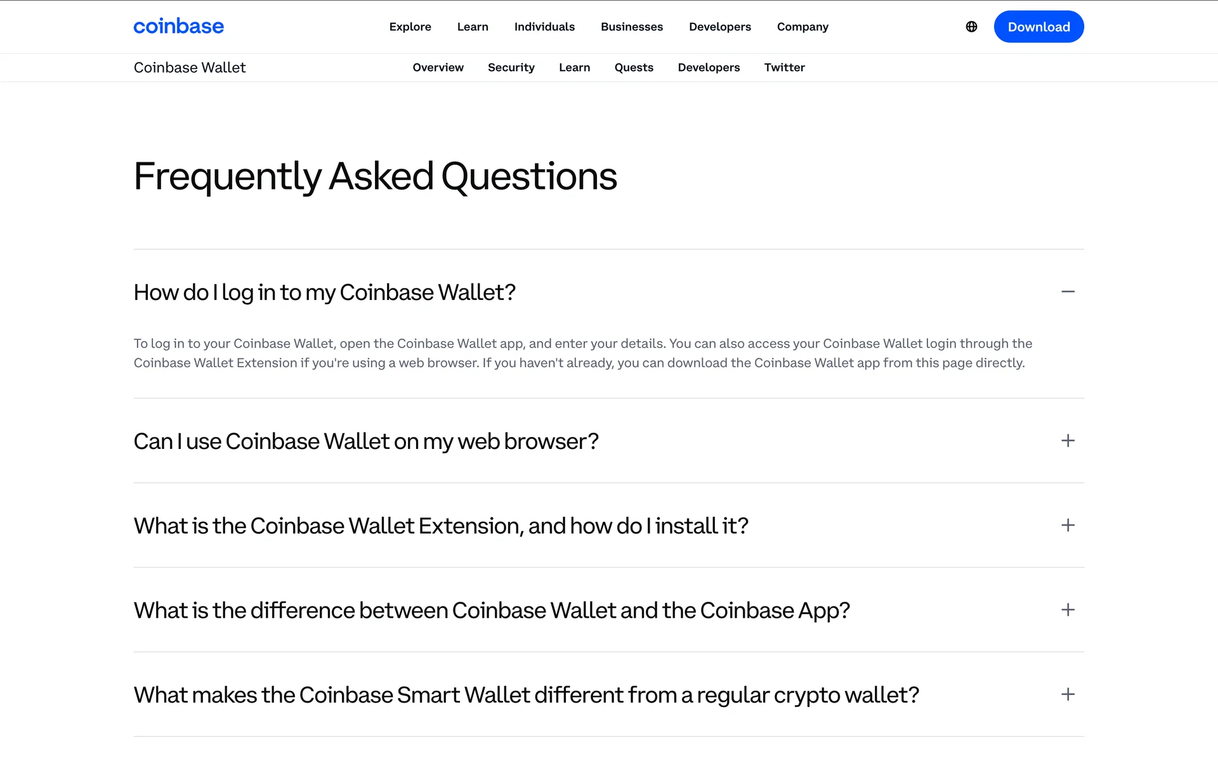
Task: Click the Coinbase logo
Action: coord(178,27)
